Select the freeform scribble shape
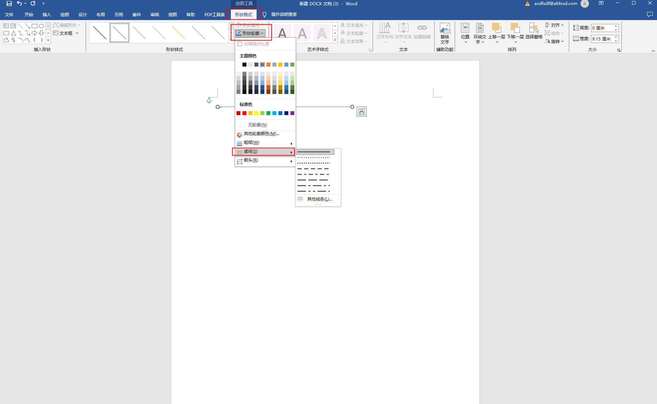Image resolution: width=657 pixels, height=404 pixels. point(13,40)
